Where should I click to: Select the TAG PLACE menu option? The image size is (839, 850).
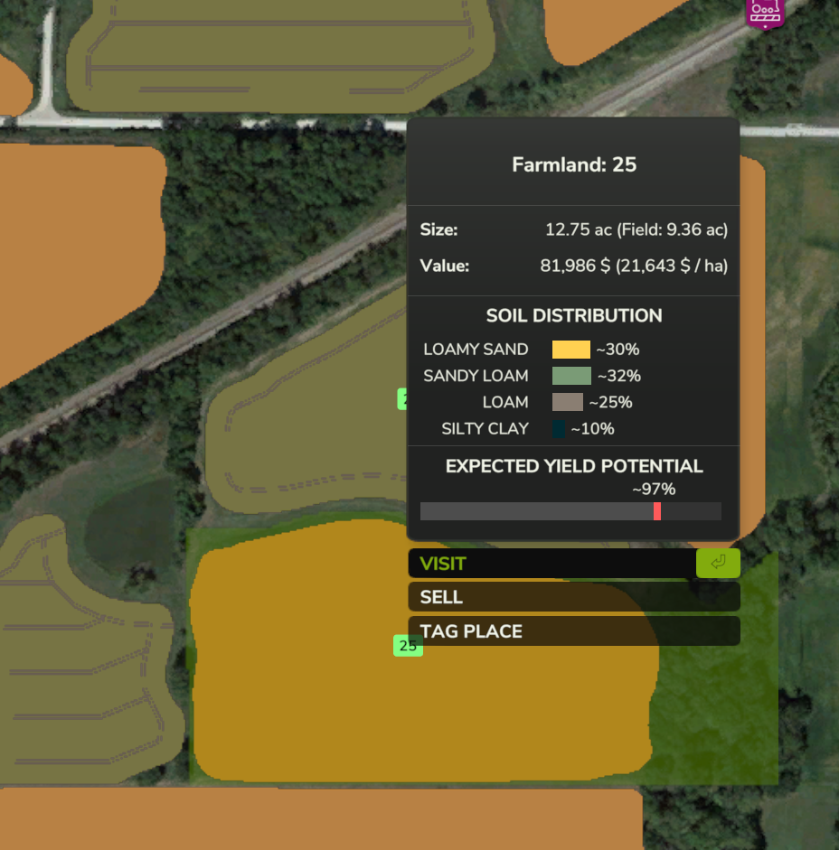(x=573, y=631)
